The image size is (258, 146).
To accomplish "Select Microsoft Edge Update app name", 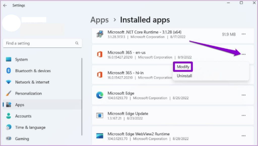I will 128,114.
